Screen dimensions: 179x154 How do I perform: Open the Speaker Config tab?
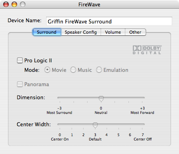click(81, 32)
